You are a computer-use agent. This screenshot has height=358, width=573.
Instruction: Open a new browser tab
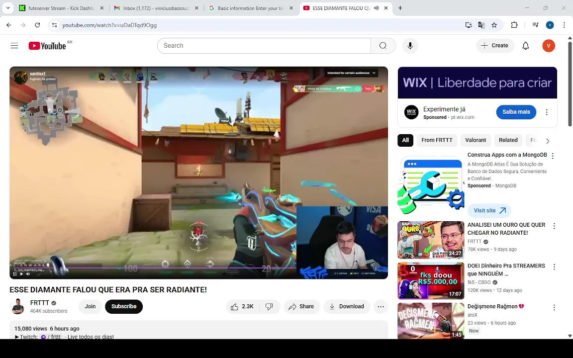400,8
